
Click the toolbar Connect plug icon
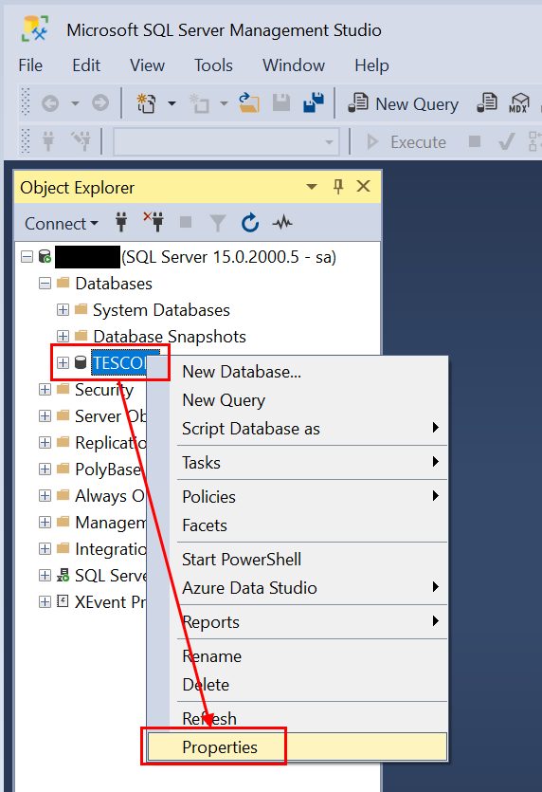click(x=48, y=141)
